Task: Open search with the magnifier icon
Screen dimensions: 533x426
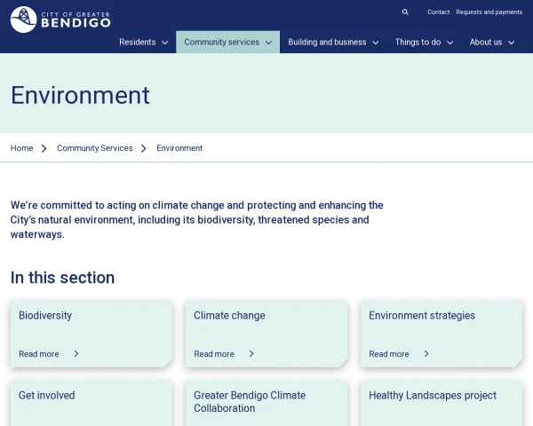Action: [x=405, y=12]
